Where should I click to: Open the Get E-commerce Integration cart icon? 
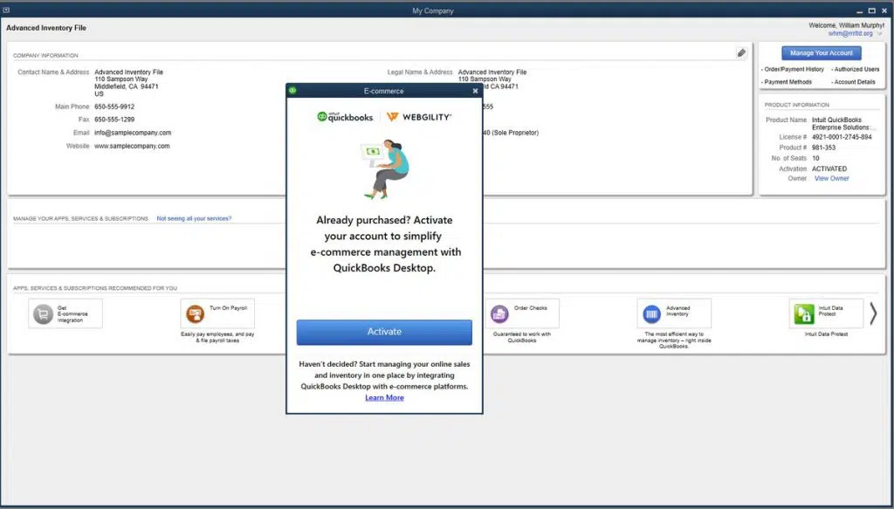(44, 314)
